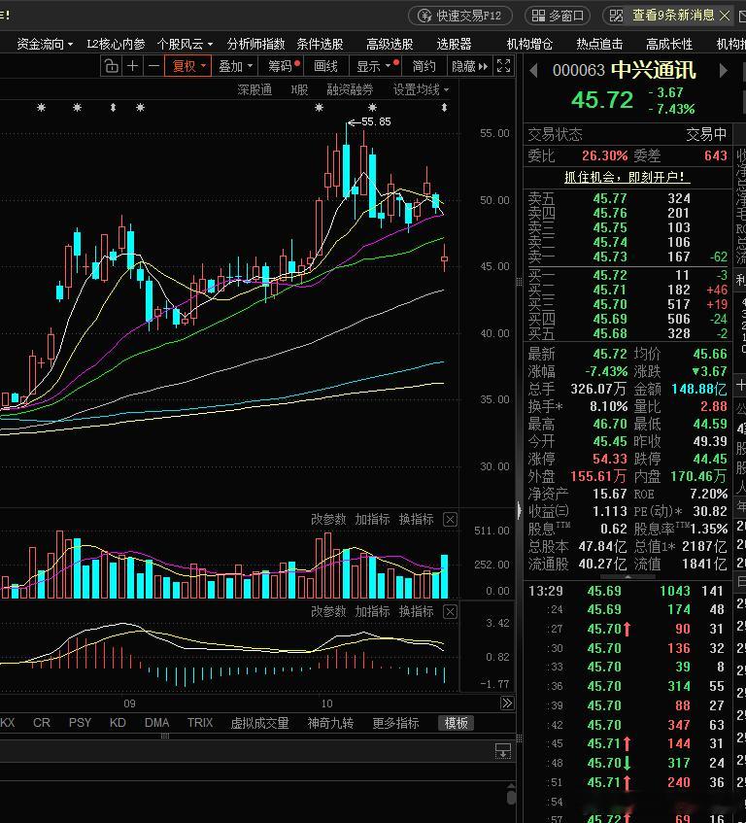Expand the 隐藏 toolbar arrows
This screenshot has width=746, height=823.
(x=469, y=66)
